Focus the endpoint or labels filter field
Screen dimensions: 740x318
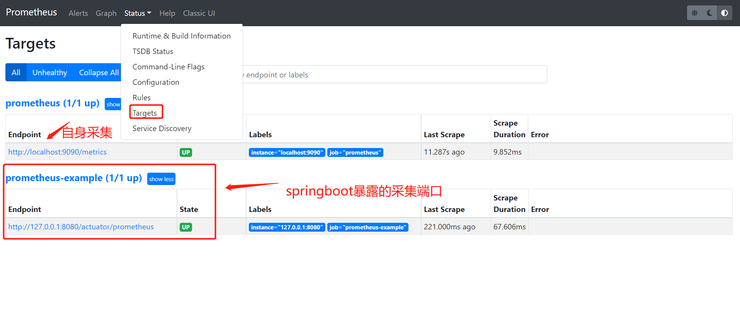tap(394, 74)
